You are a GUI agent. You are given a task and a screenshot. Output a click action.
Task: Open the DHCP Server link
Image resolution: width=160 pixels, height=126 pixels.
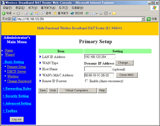coord(17,71)
